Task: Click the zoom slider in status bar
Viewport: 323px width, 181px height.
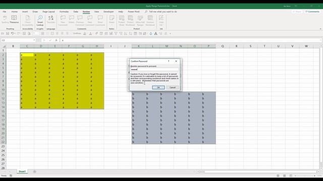Action: [305, 175]
